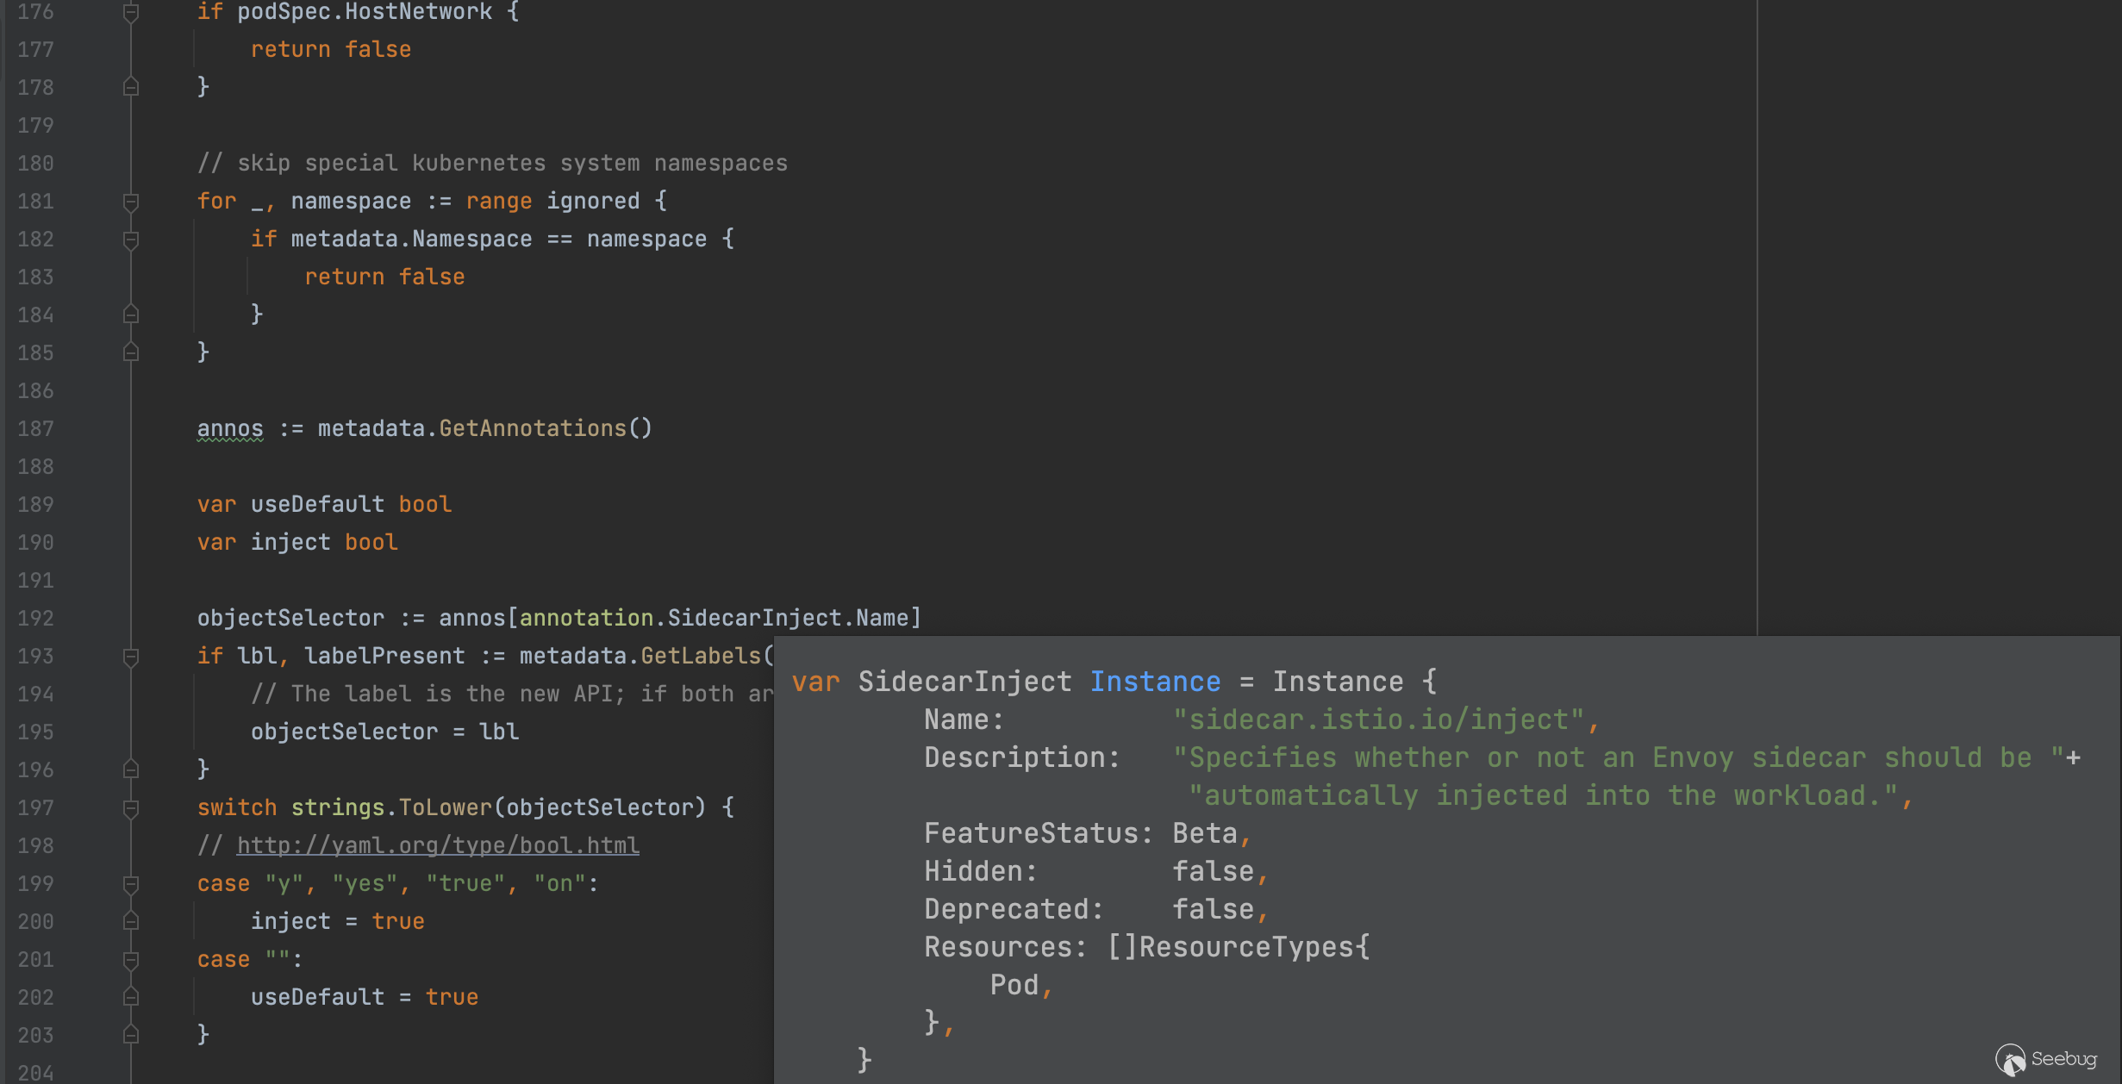Click the Instance type name in the tooltip
2122x1084 pixels.
click(x=1155, y=681)
